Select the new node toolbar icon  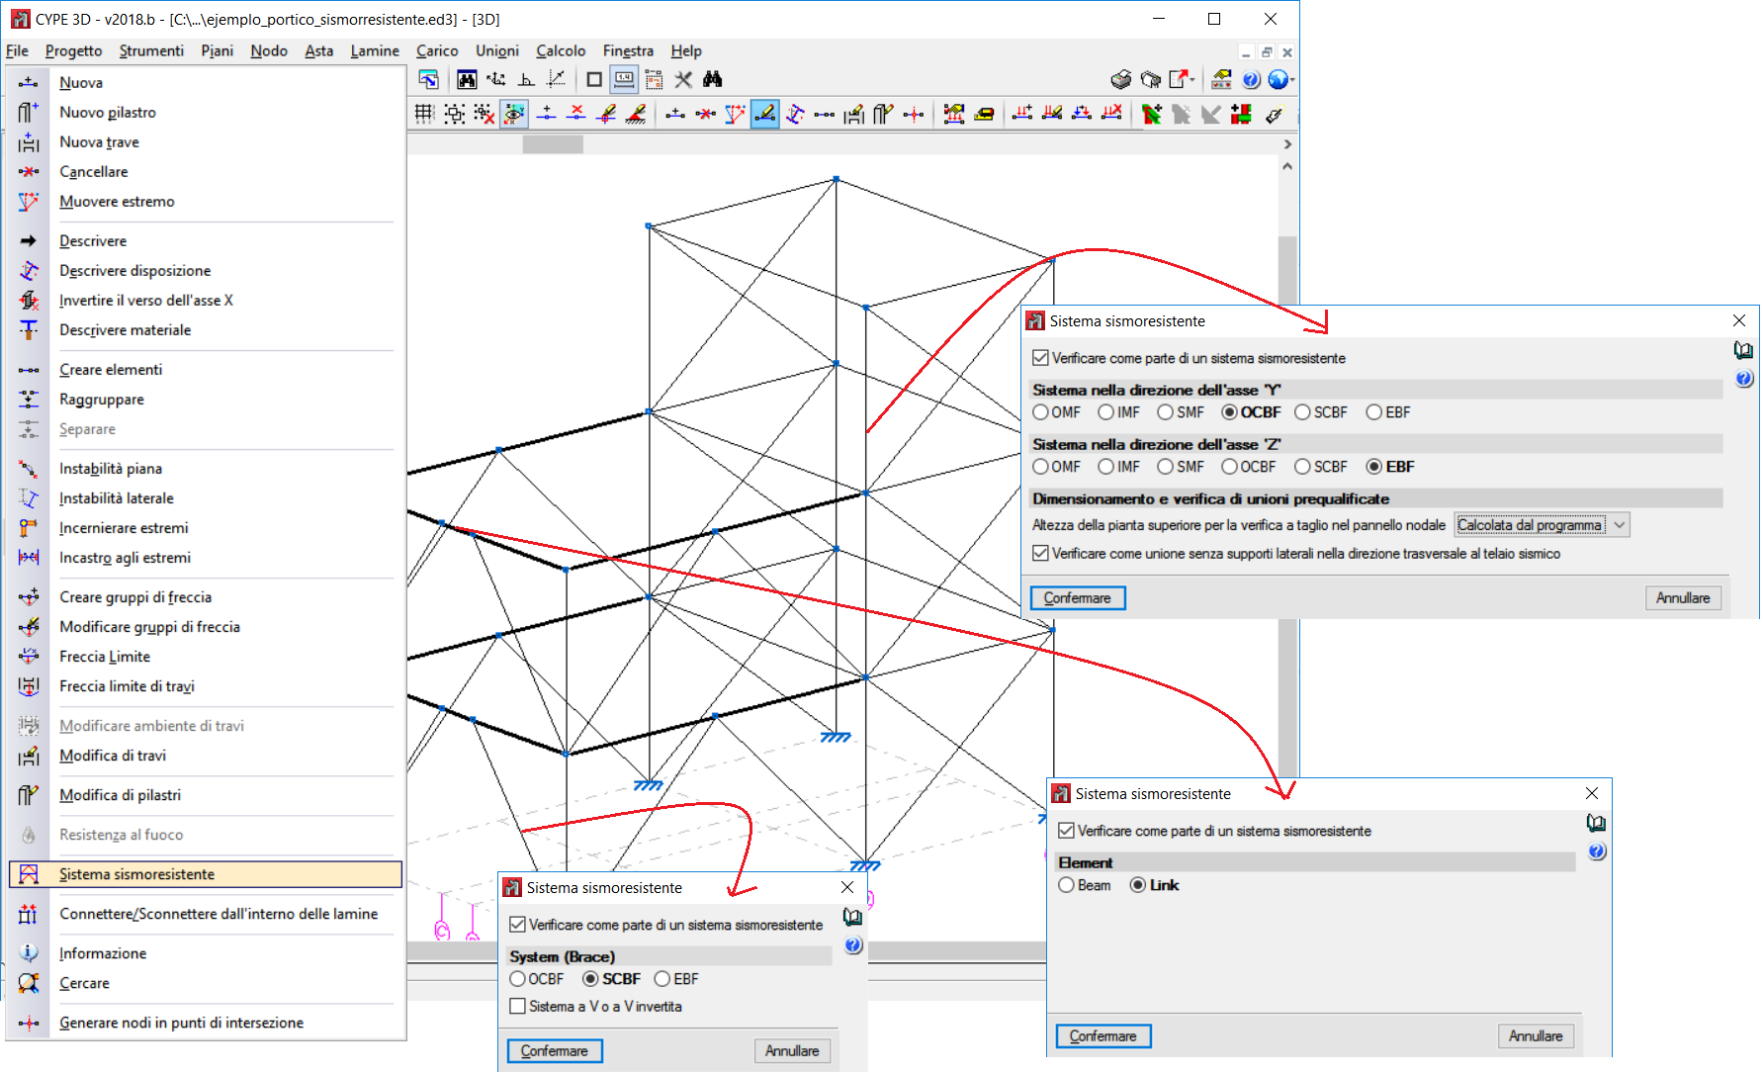547,114
